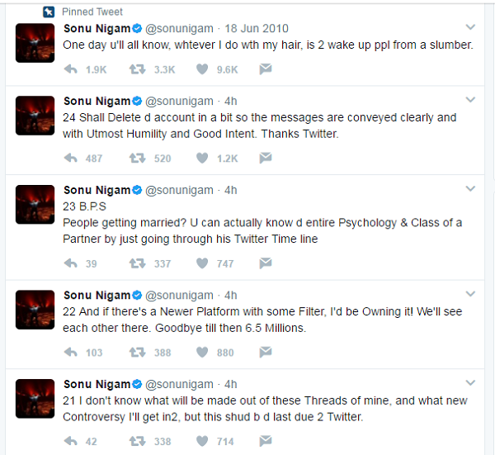Send the pinned tweet via direct message
The height and width of the screenshot is (455, 495).
pyautogui.click(x=266, y=69)
